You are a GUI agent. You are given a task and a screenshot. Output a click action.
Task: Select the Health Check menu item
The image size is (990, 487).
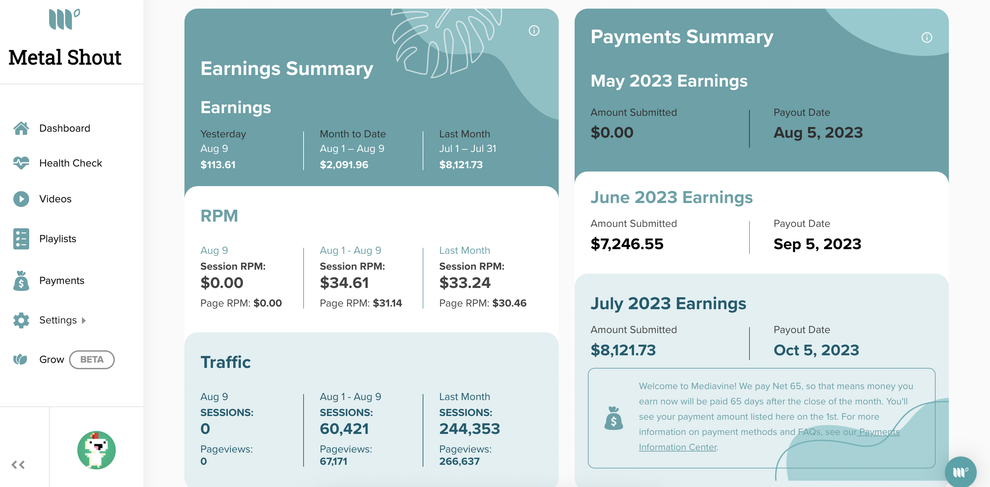click(x=71, y=163)
